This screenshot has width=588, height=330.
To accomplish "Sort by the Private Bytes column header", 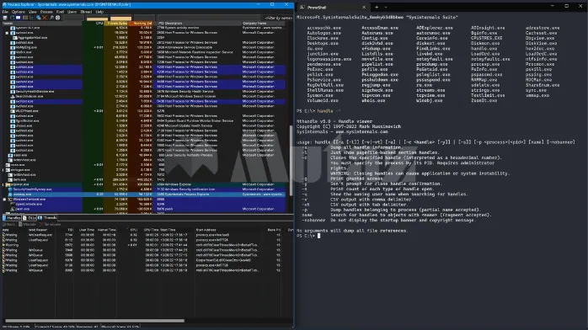I will pos(116,24).
